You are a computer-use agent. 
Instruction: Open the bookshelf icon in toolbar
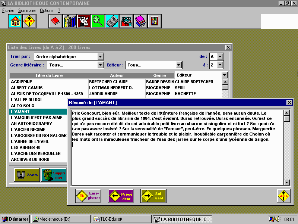(x=154, y=22)
